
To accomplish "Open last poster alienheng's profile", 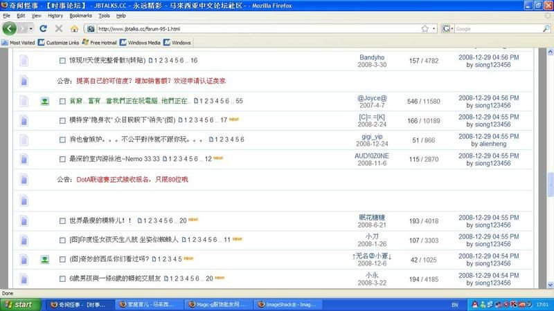I will click(x=493, y=144).
